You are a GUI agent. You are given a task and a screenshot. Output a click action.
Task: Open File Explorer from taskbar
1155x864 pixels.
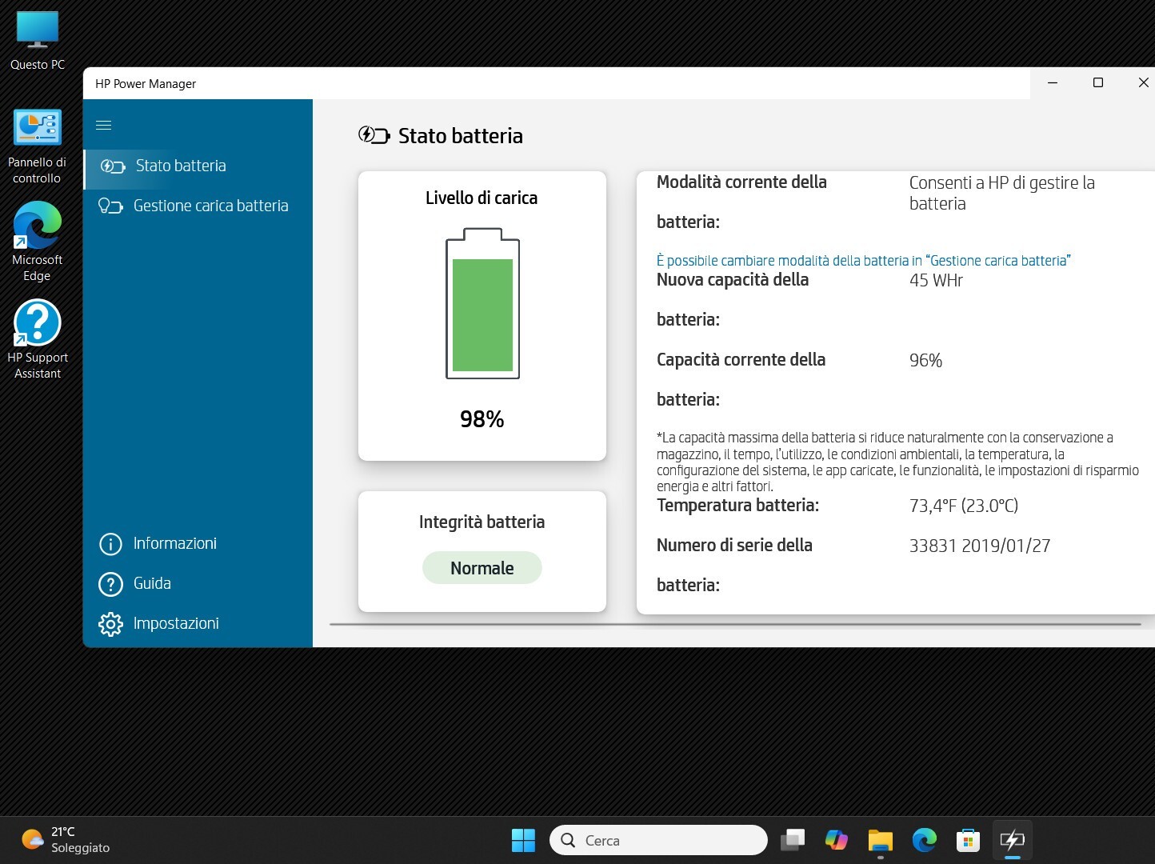(880, 840)
